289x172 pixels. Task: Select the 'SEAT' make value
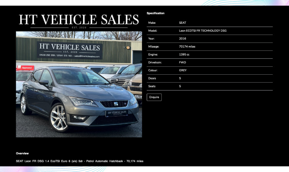[182, 23]
